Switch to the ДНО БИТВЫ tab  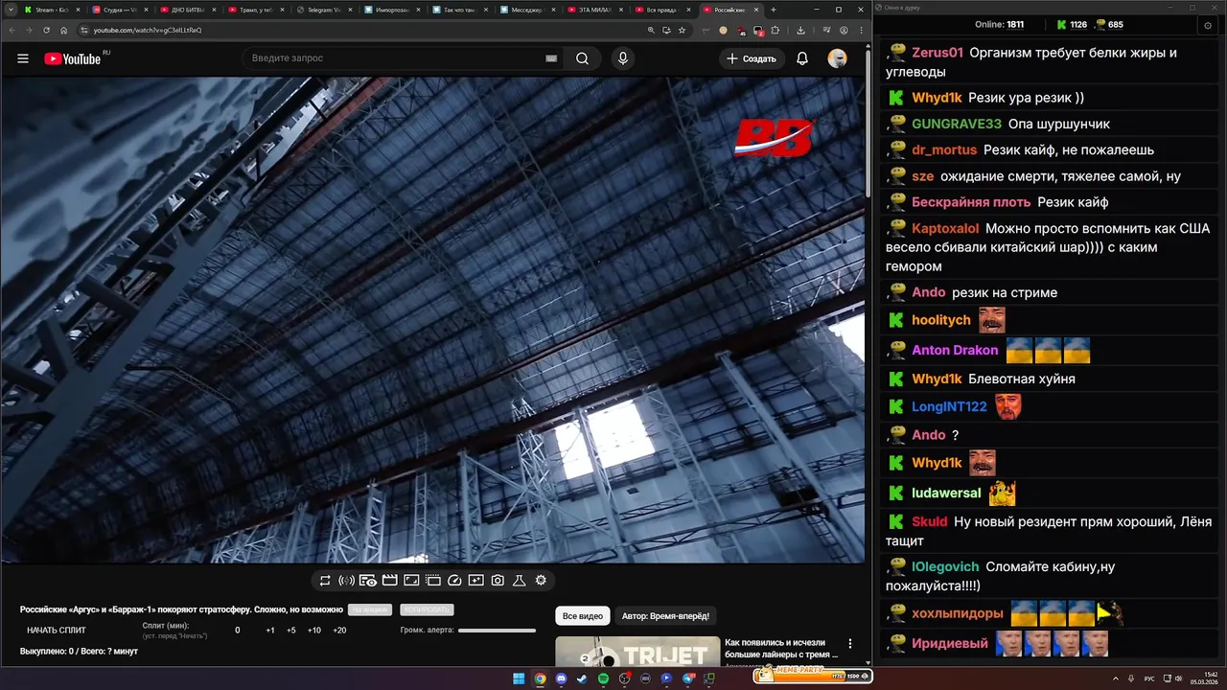point(187,10)
